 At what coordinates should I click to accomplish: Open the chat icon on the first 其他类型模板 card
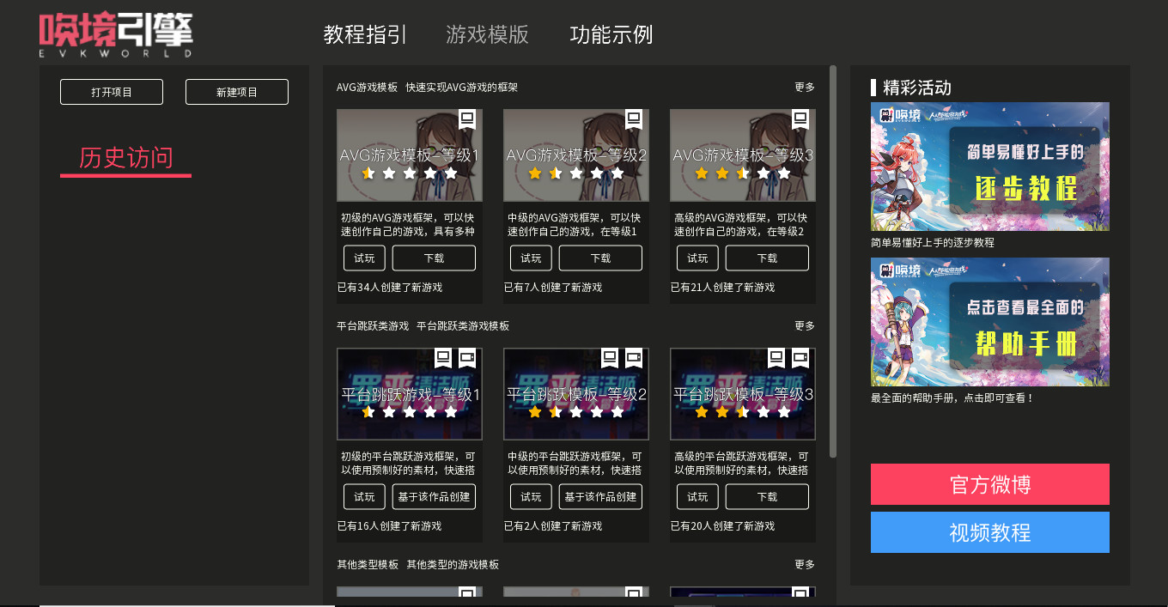(x=466, y=592)
